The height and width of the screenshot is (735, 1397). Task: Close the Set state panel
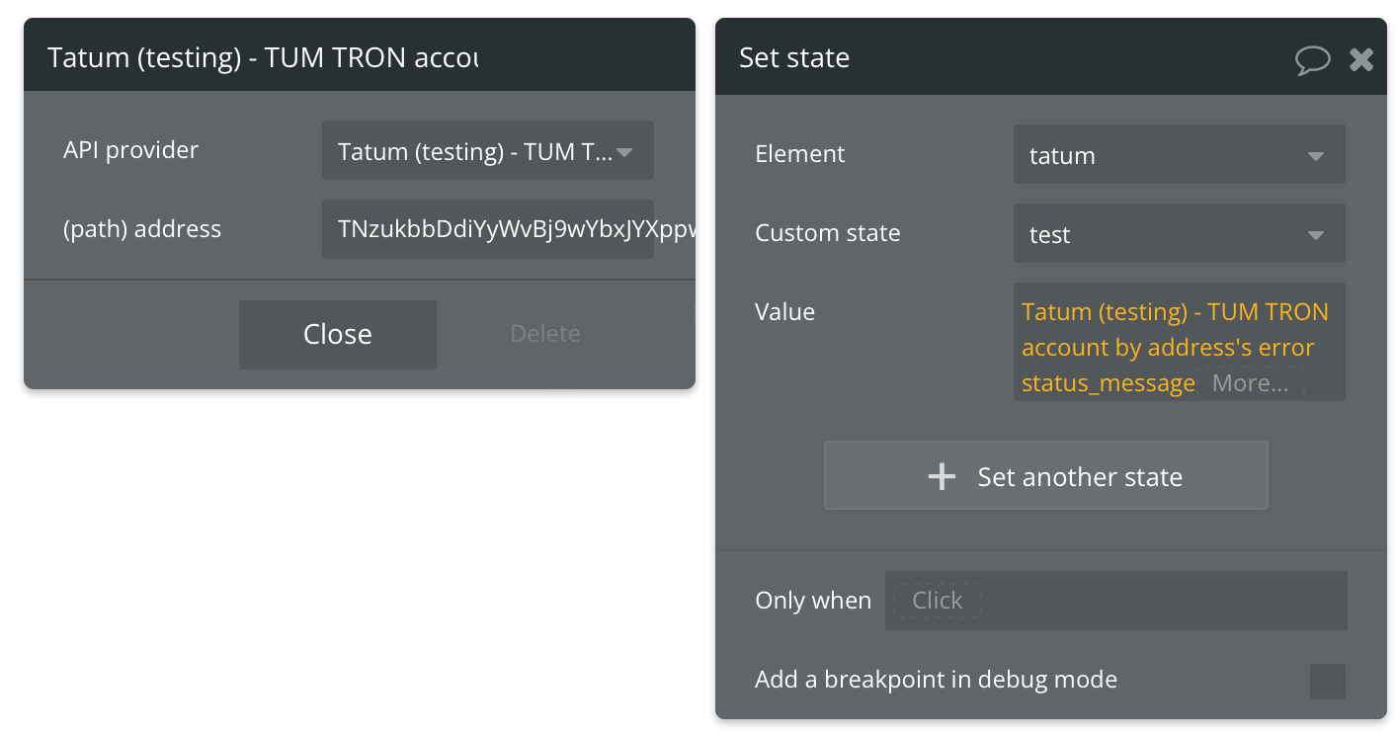(x=1361, y=59)
